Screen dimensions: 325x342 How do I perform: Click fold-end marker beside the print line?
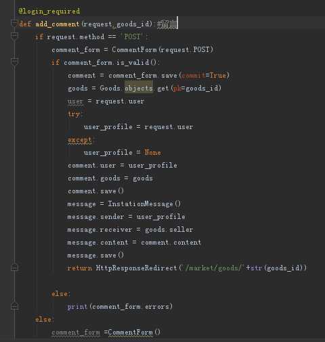point(14,306)
